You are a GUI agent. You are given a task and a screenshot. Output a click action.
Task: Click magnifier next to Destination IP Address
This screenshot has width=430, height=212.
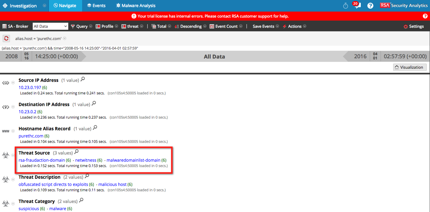[x=93, y=103]
